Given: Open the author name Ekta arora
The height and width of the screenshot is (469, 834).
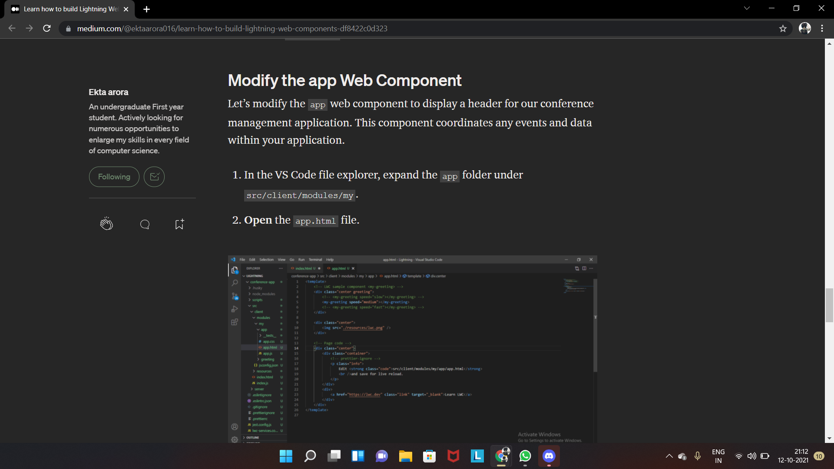Looking at the screenshot, I should tap(109, 92).
